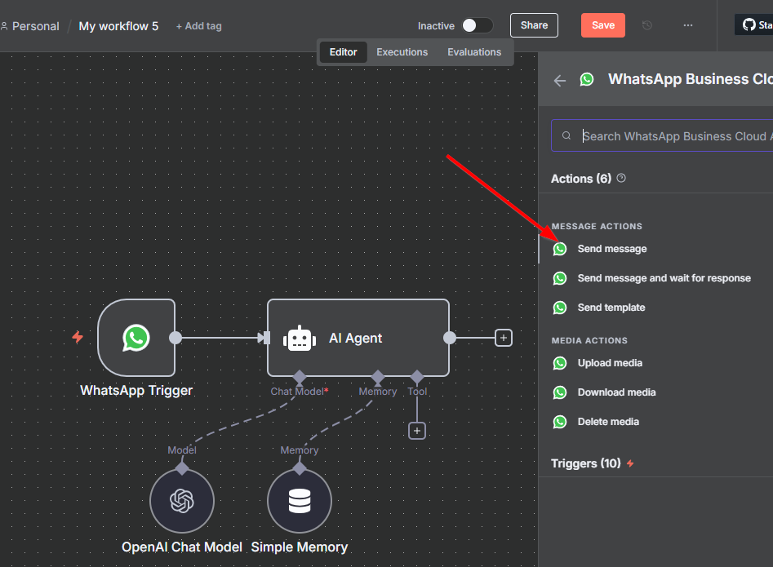Click the OpenAI Chat Model label

point(182,547)
